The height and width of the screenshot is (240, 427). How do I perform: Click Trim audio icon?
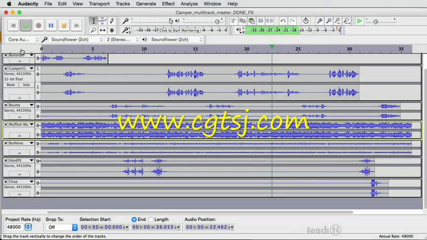pyautogui.click(x=260, y=21)
